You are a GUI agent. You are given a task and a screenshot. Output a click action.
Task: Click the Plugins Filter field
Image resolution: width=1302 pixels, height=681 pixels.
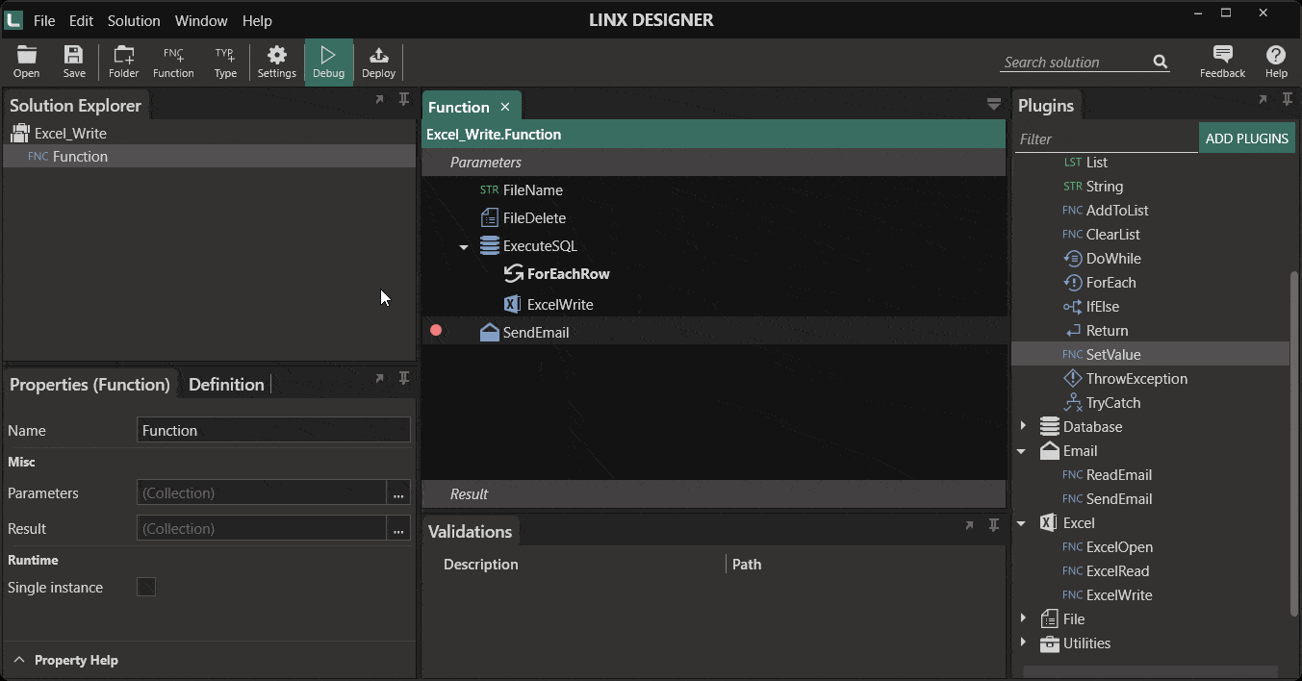pos(1107,139)
